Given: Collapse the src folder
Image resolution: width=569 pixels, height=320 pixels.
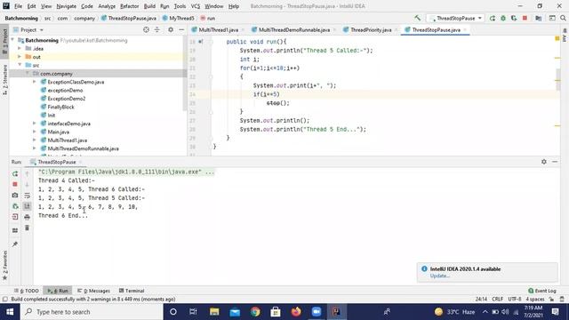Looking at the screenshot, I should click(20, 65).
